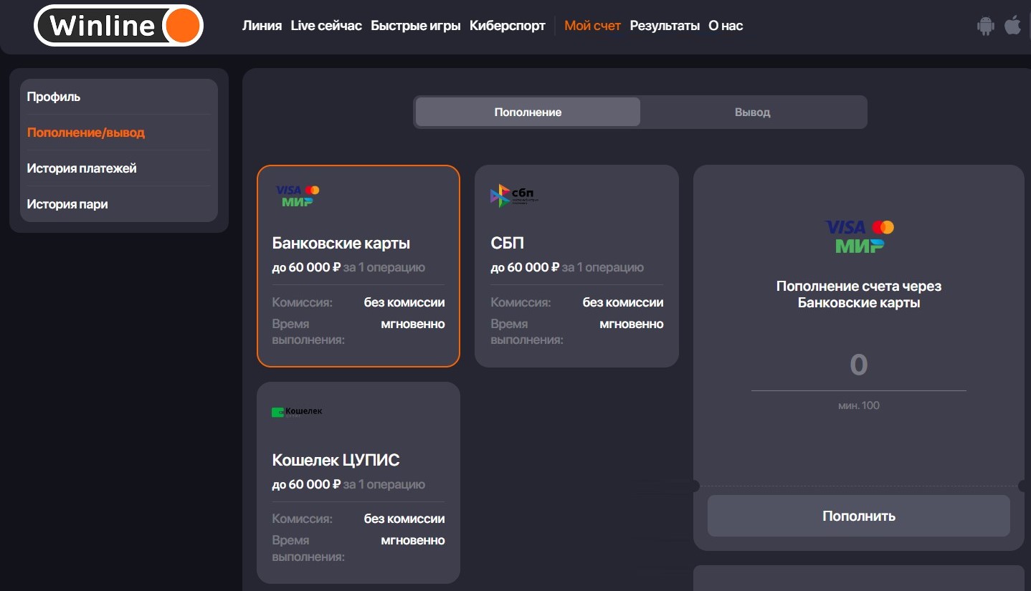Click 'до 60 000 ₽' limit in Банковские карты card
The image size is (1031, 591).
click(x=306, y=268)
